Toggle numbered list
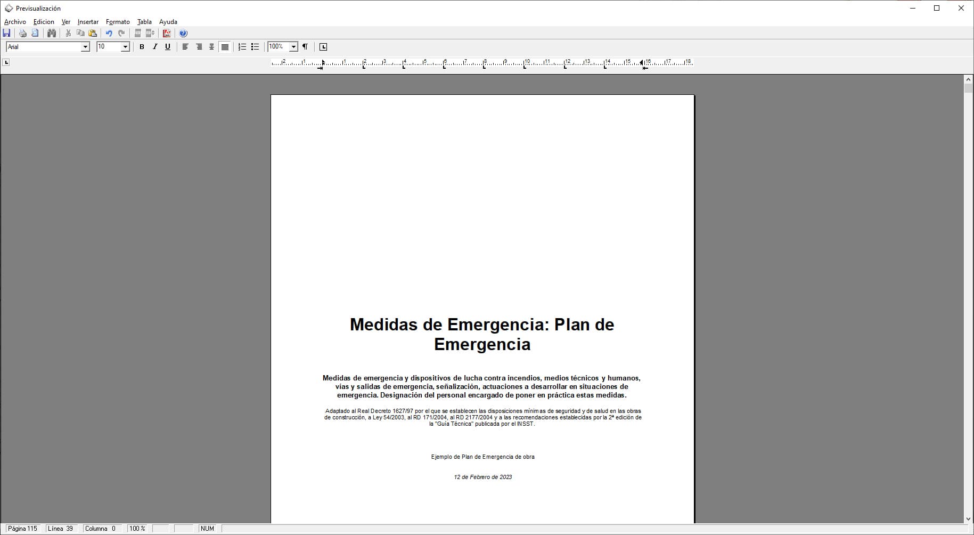This screenshot has height=535, width=974. click(x=242, y=47)
